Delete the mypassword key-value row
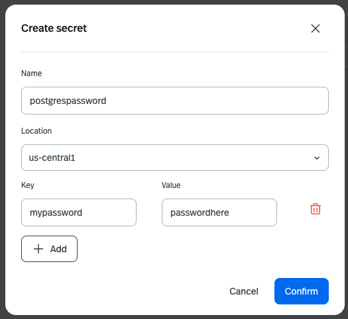This screenshot has height=319, width=348. pos(316,209)
